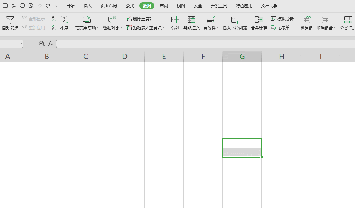Expand the 有效性 dropdown arrow
The image size is (355, 208).
pos(217,28)
